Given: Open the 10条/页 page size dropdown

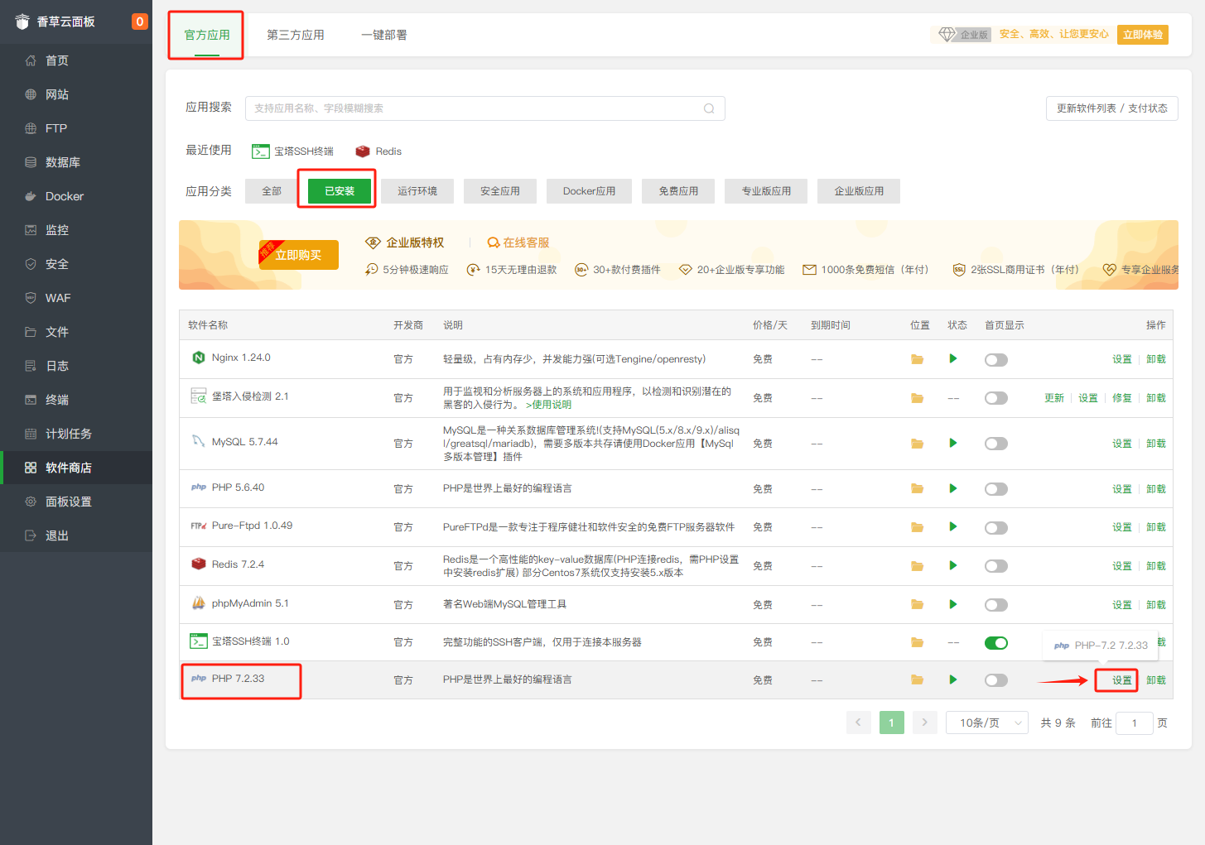Looking at the screenshot, I should 987,723.
